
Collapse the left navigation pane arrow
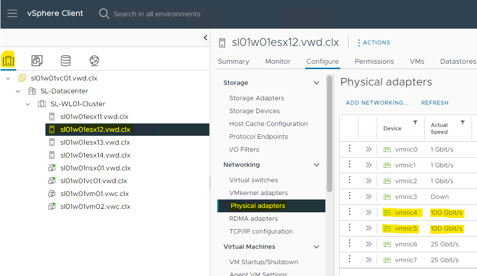click(x=205, y=38)
